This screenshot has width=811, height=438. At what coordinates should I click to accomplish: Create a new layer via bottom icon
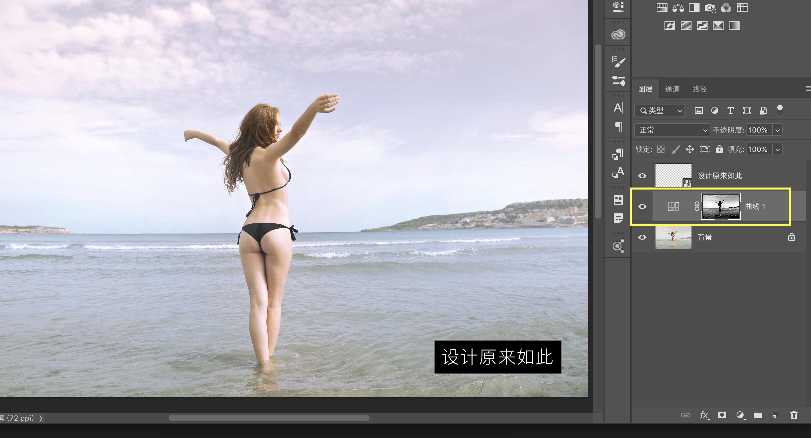776,415
